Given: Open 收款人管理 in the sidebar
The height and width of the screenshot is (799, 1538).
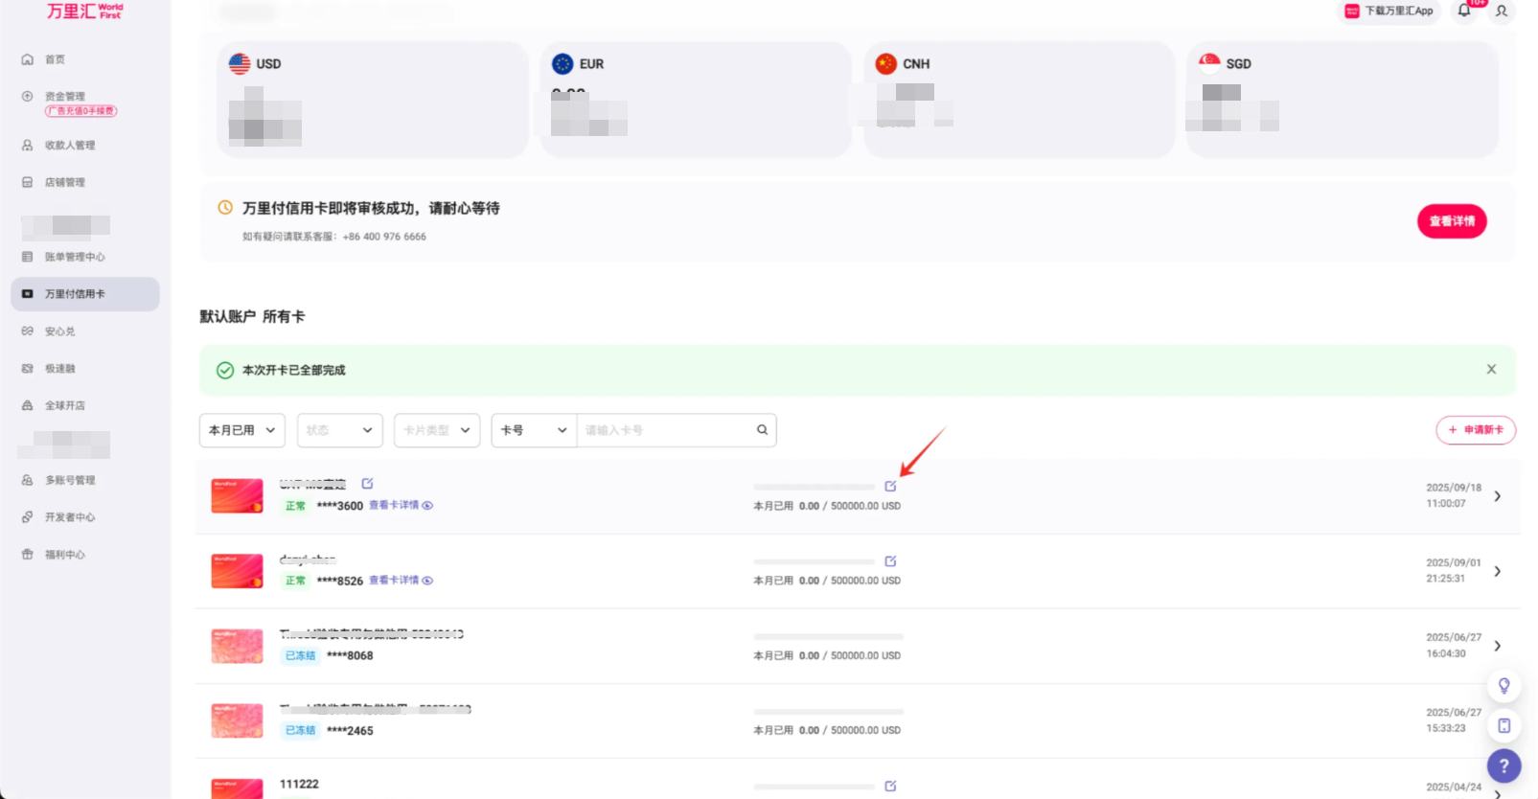Looking at the screenshot, I should 69,146.
